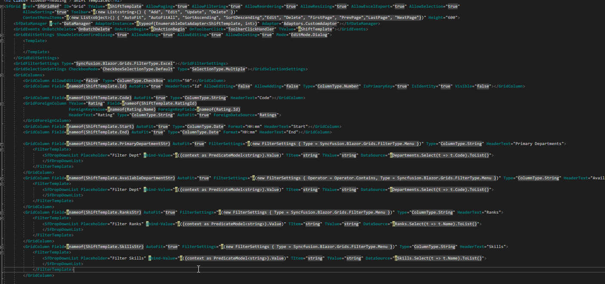Collapse the SkillsStr GridColumn block
Image resolution: width=605 pixels, height=284 pixels.
tap(3, 247)
